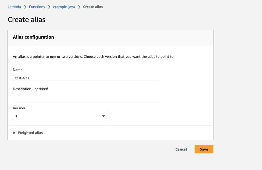
Task: Open the example-java function breadcrumb
Action: coord(64,7)
